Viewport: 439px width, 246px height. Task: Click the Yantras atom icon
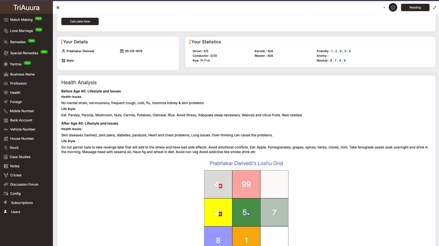[6, 64]
